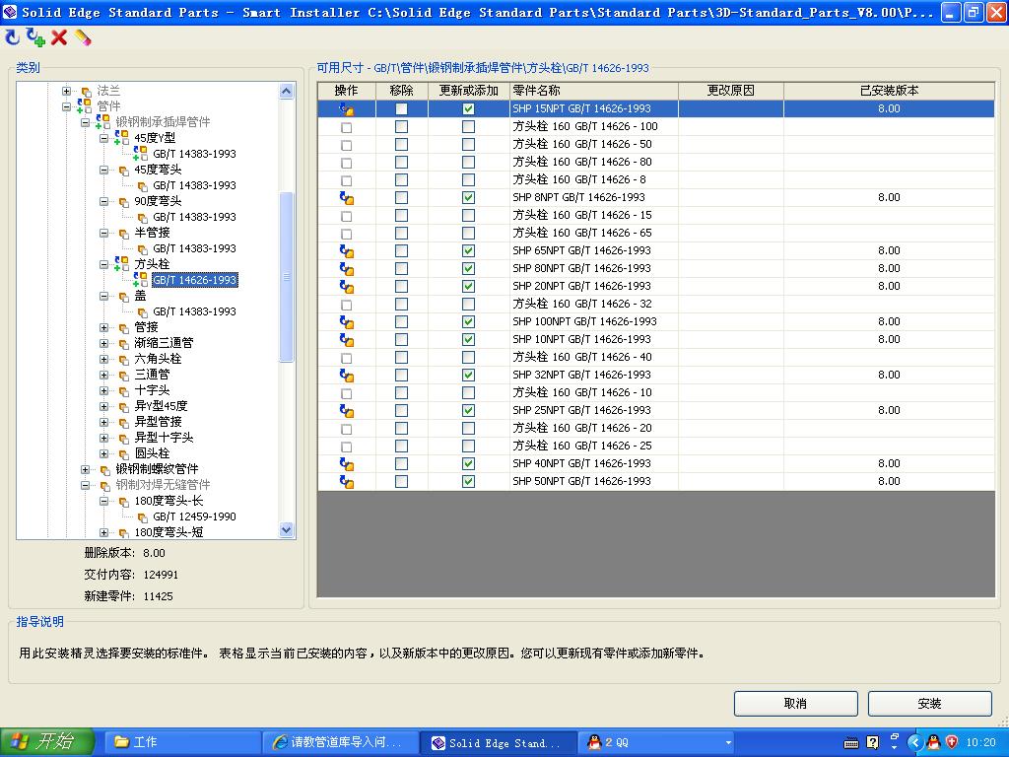The height and width of the screenshot is (757, 1009).
Task: Click the operation icon of SHP 20NPT row
Action: point(347,287)
